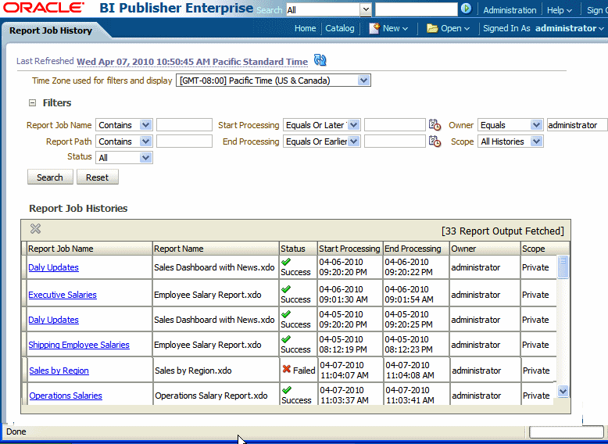Open the End Processing date picker
Screen dimensions: 608x444
coord(435,141)
